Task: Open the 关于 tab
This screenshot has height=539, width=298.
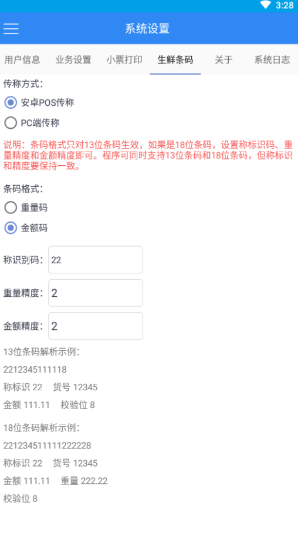Action: click(223, 60)
